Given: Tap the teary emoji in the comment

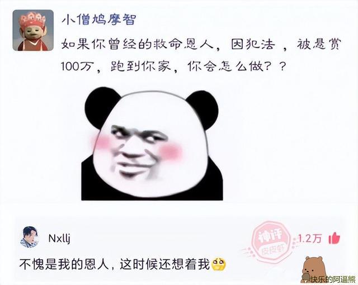Looking at the screenshot, I should [x=219, y=264].
